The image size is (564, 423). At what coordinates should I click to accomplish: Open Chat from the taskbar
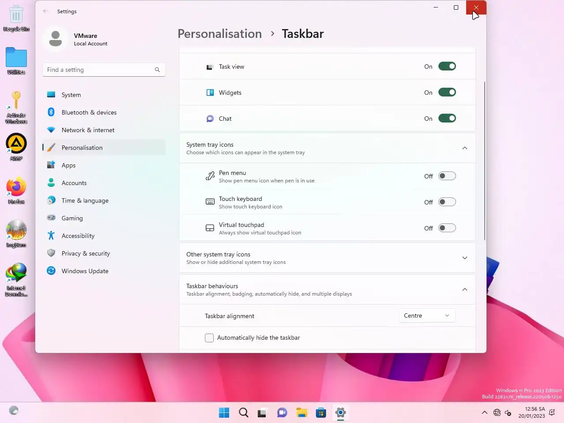282,412
